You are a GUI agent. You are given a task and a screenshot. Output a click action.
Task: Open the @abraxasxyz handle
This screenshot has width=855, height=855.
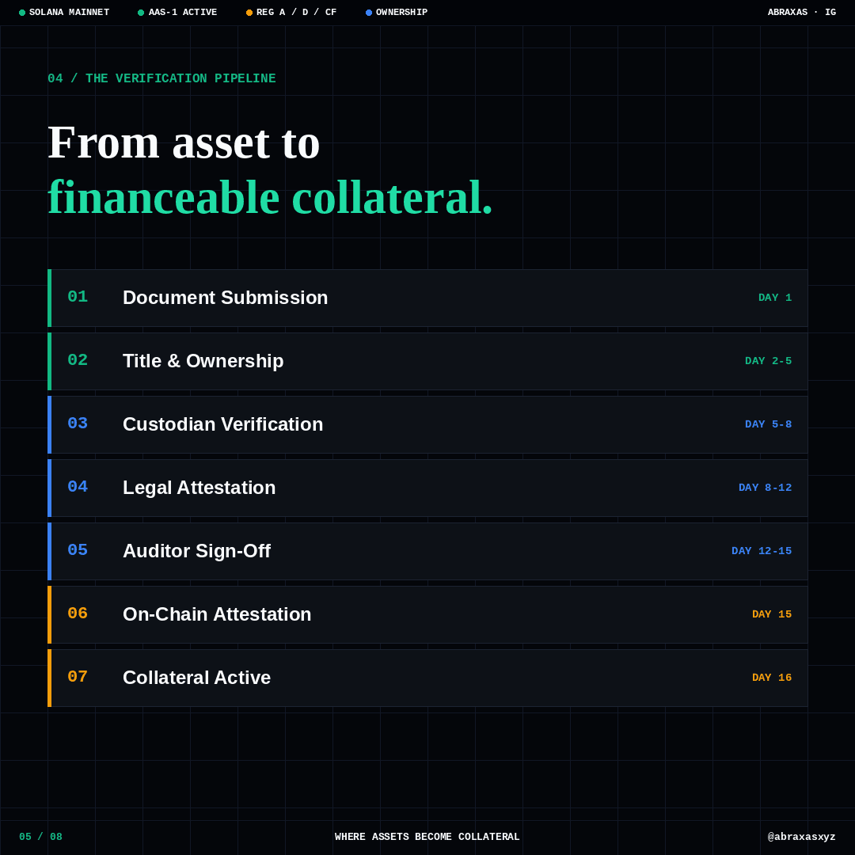[801, 837]
